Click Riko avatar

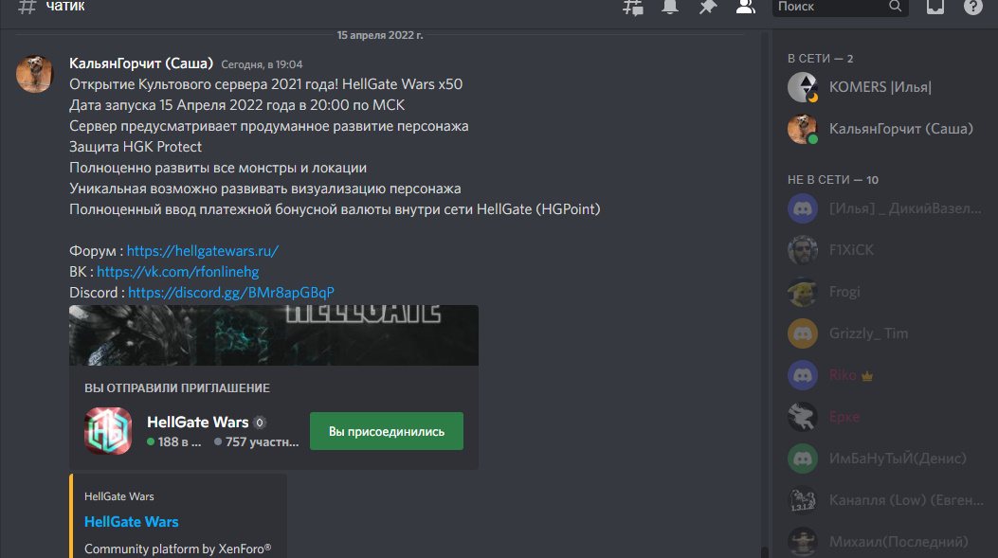pyautogui.click(x=802, y=375)
